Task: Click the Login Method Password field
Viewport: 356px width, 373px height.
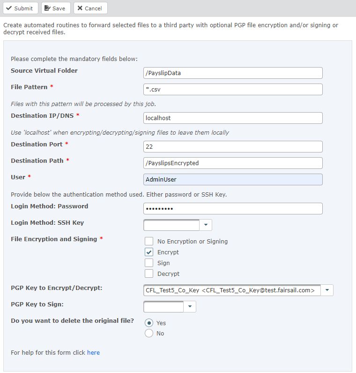Action: 233,208
